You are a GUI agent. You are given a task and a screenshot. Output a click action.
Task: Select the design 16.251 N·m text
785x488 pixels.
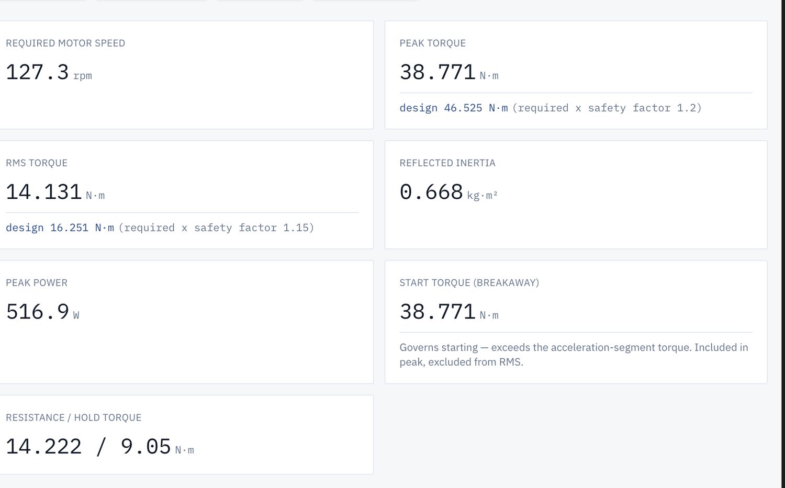(x=60, y=228)
